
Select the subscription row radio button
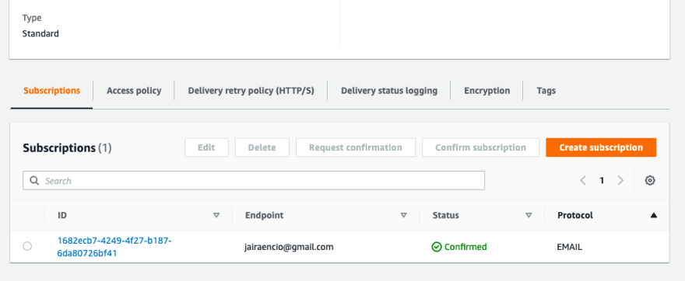[27, 247]
